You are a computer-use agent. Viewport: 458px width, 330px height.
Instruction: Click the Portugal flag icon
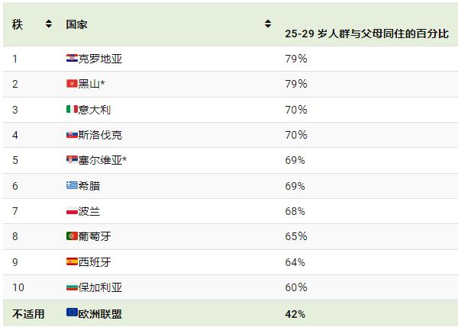(x=72, y=235)
